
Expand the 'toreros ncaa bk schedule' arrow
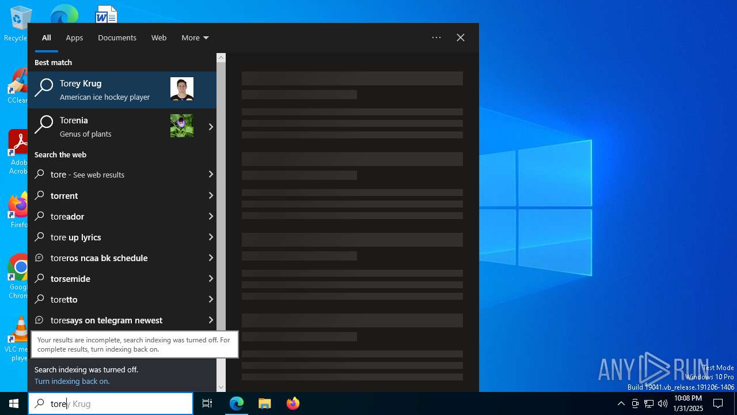pos(211,258)
